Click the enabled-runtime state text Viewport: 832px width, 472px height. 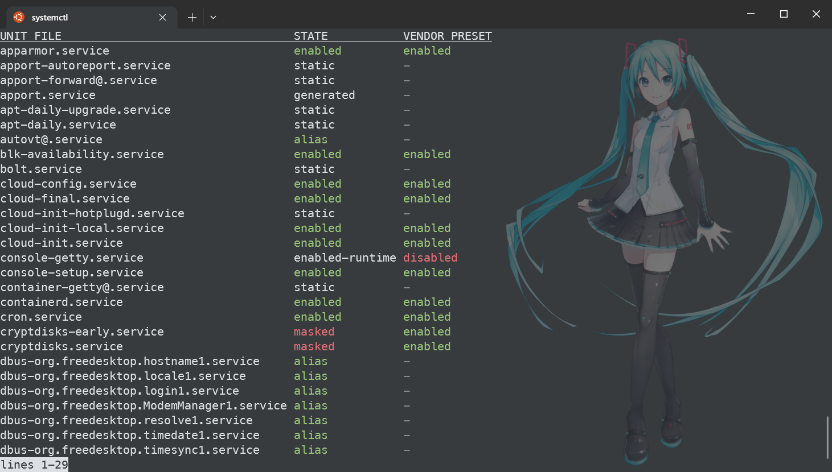tap(345, 258)
